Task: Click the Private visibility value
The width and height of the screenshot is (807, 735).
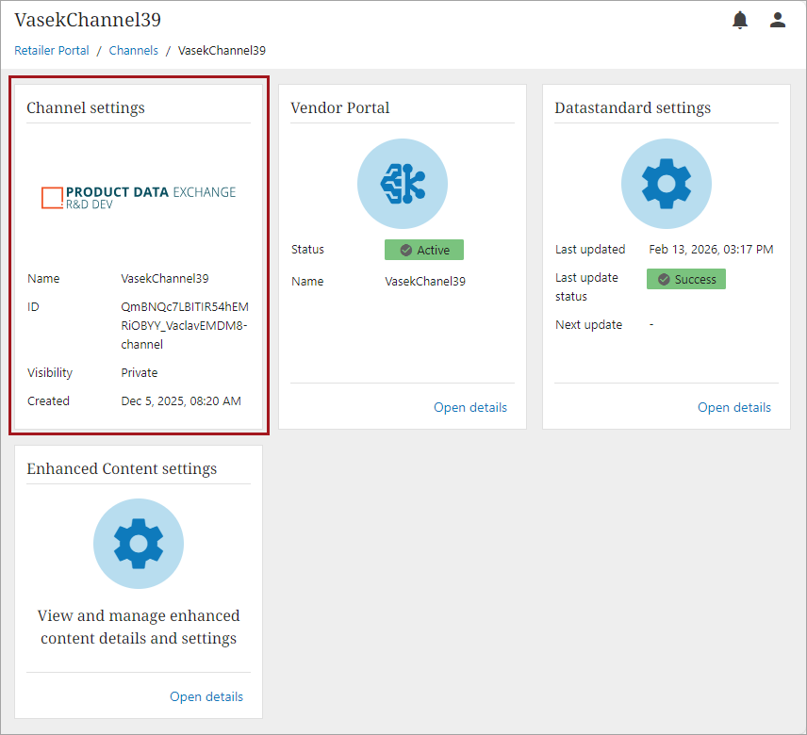Action: pyautogui.click(x=140, y=372)
